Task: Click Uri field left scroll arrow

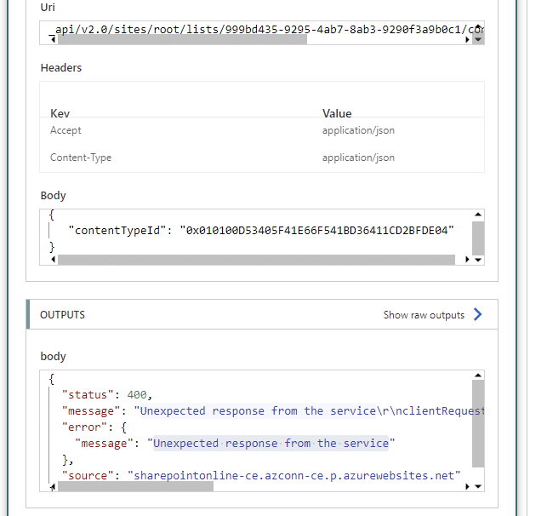Action: [53, 40]
